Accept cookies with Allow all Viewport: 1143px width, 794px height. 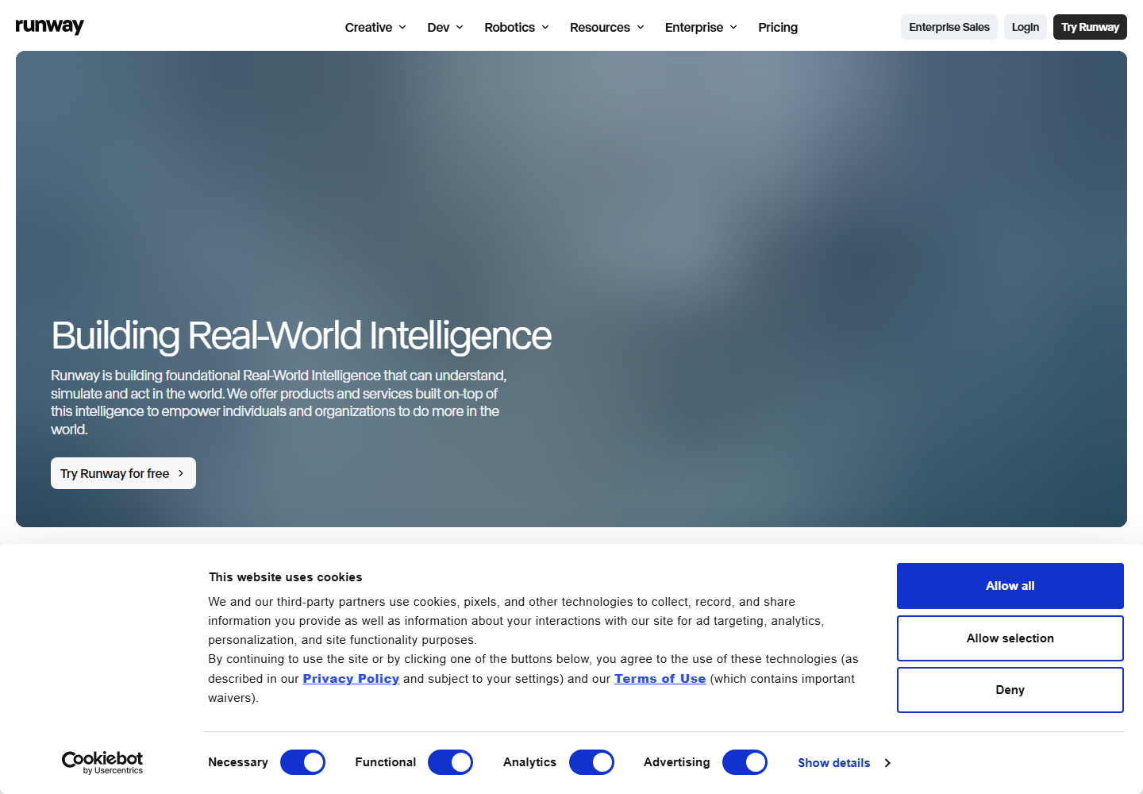click(1010, 586)
